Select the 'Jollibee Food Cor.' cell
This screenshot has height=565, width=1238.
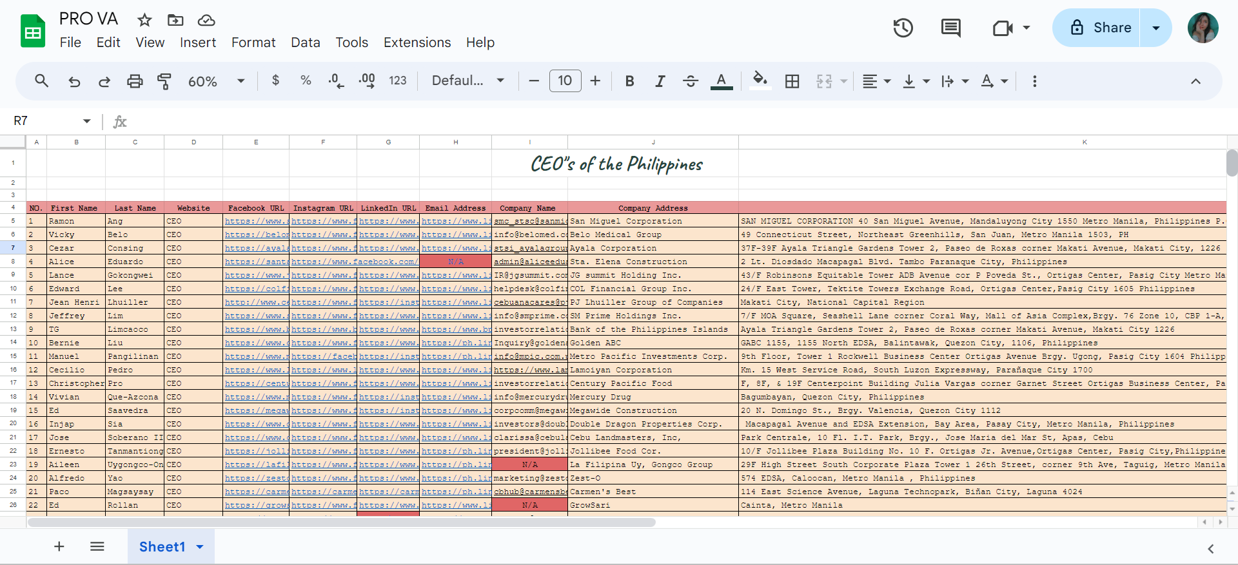point(653,451)
